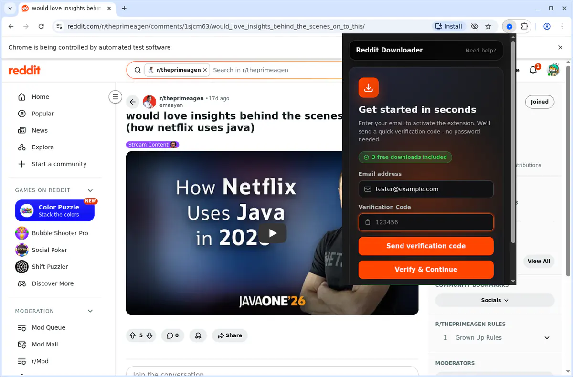Click Verify & Continue
This screenshot has width=573, height=377.
[426, 269]
